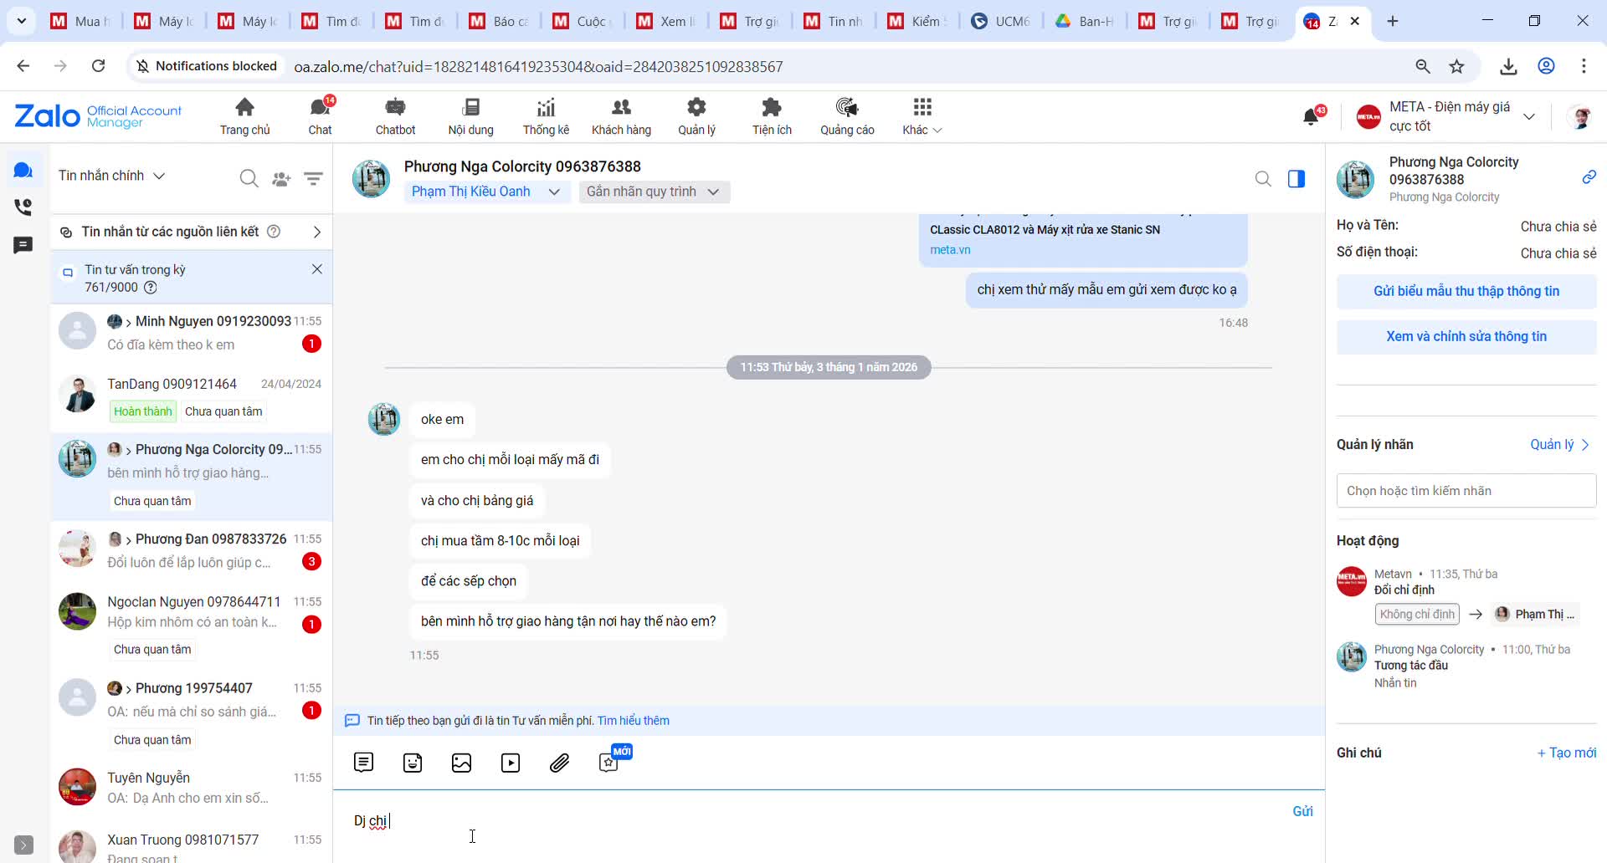Go to Nội dung menu item
1607x863 pixels.
(470, 116)
